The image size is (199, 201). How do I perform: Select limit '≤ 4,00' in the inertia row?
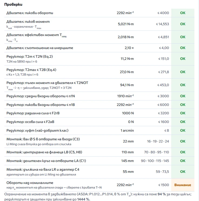tap(164, 48)
